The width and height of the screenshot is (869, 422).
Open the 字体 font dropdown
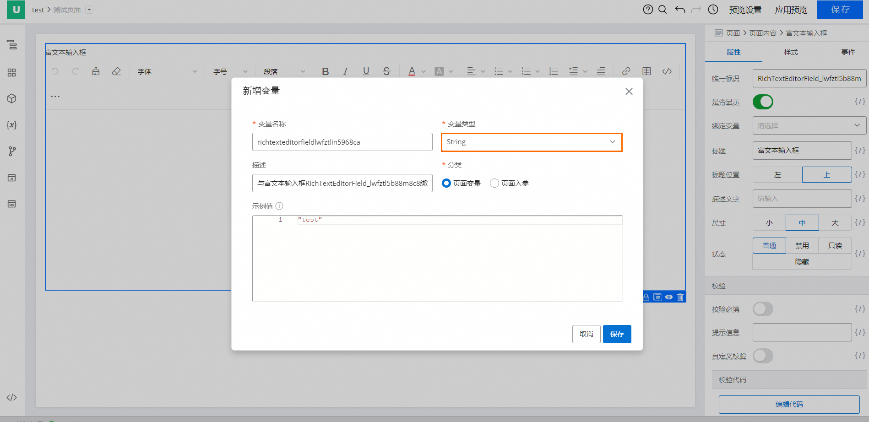tap(167, 71)
